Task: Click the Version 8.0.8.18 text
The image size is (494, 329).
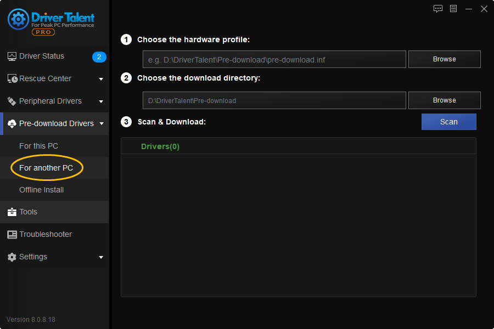Action: pyautogui.click(x=31, y=320)
